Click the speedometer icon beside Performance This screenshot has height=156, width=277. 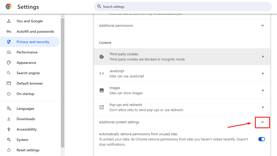click(9, 52)
